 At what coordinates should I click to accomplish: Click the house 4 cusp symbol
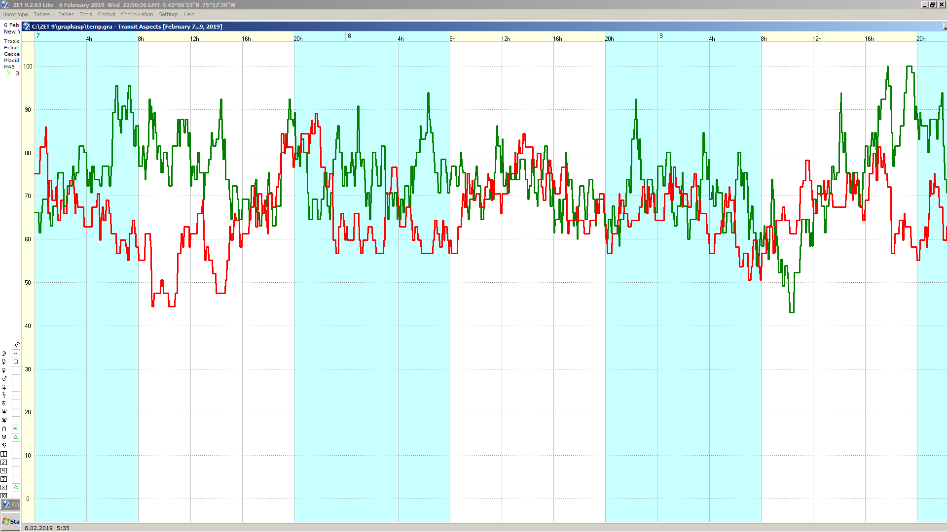3,470
